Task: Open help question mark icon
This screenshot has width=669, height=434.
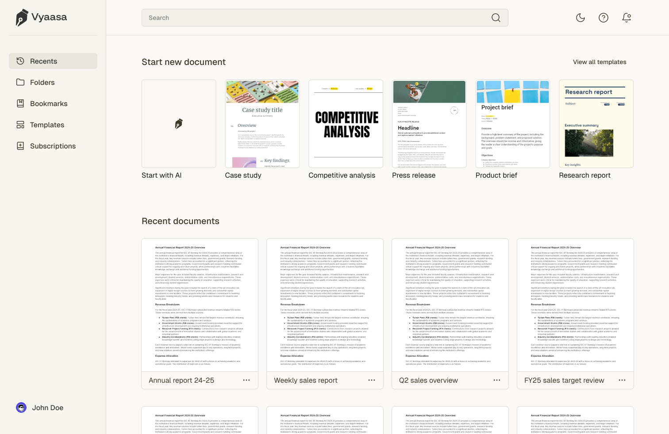Action: tap(604, 18)
